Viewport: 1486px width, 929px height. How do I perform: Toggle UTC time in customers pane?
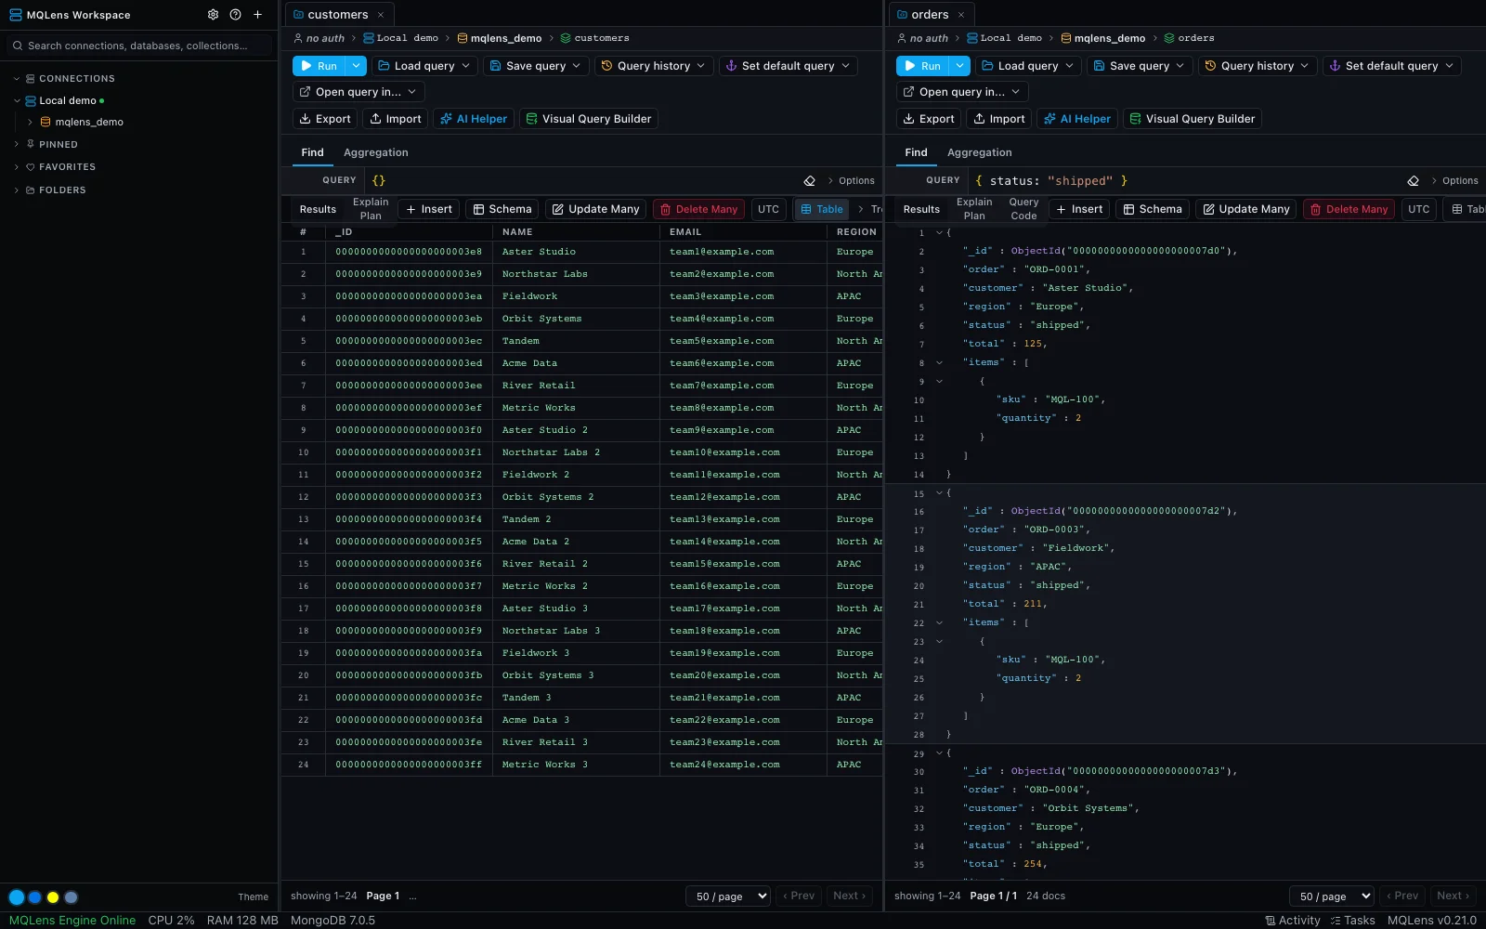[x=769, y=209]
